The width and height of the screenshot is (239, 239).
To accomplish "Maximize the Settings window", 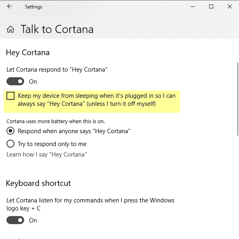I will tap(211, 6).
